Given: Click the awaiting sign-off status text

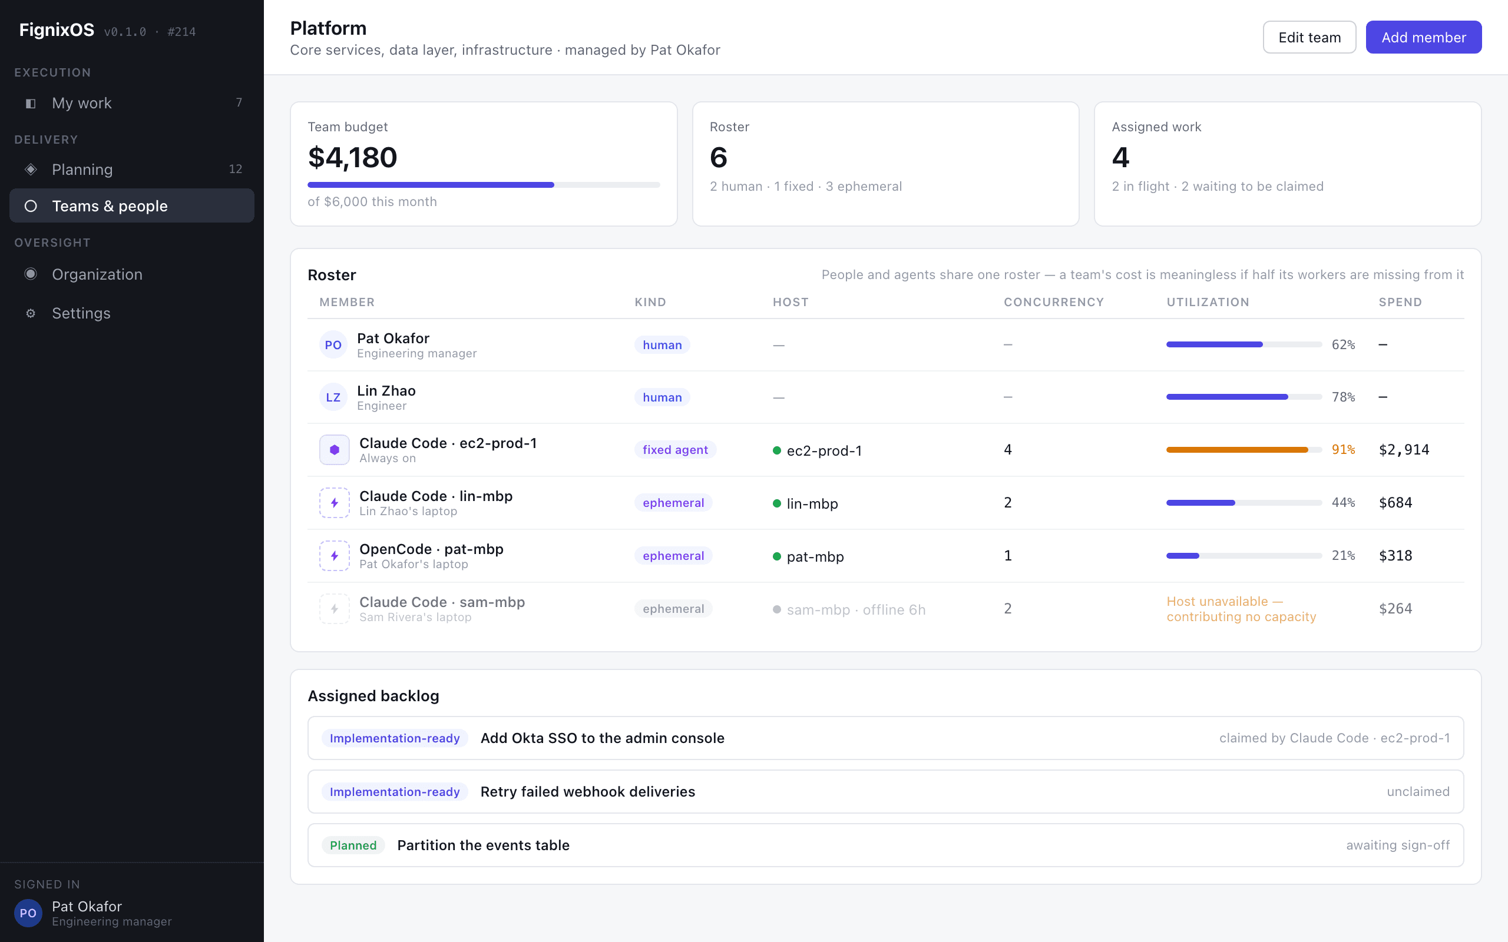Looking at the screenshot, I should coord(1398,845).
